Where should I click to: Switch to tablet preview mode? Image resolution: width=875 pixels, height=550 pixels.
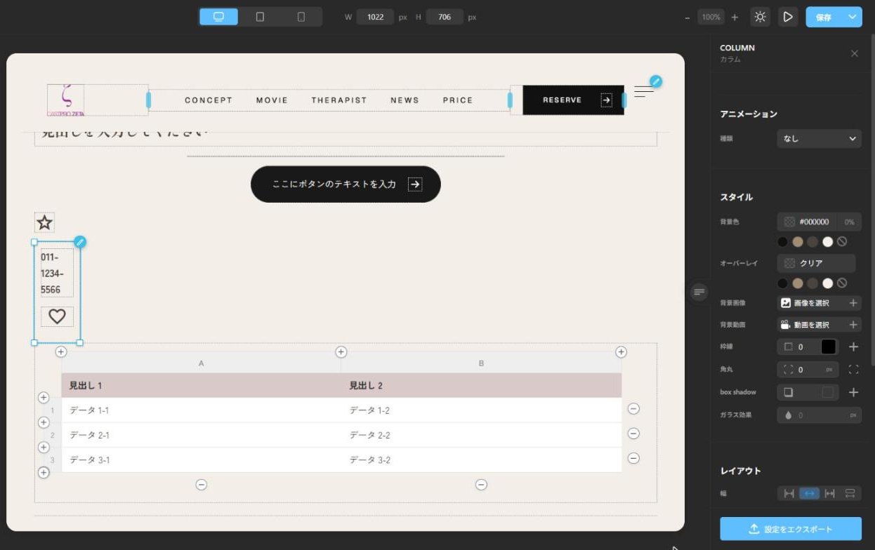coord(260,17)
